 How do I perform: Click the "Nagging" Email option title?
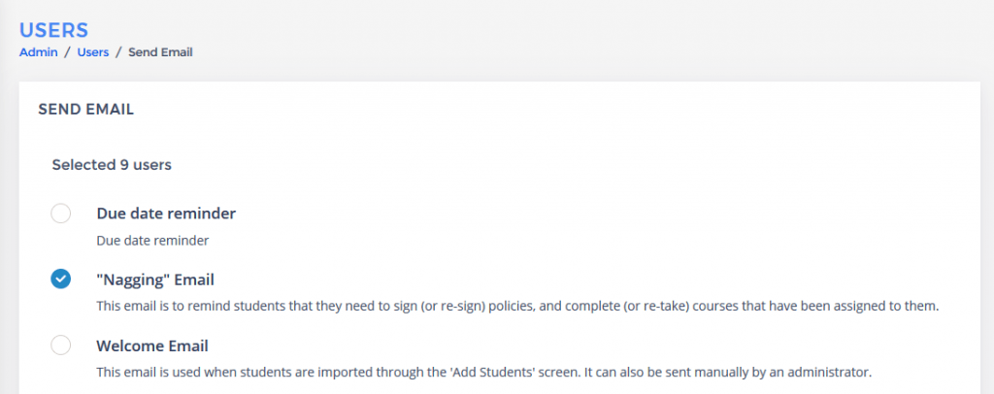coord(155,279)
